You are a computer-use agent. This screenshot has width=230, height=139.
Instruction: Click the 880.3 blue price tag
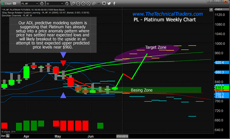(x=222, y=72)
